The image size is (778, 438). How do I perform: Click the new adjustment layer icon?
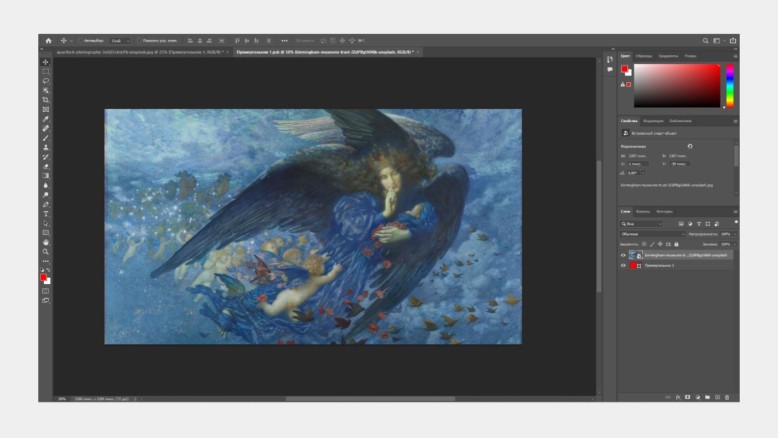(x=697, y=397)
